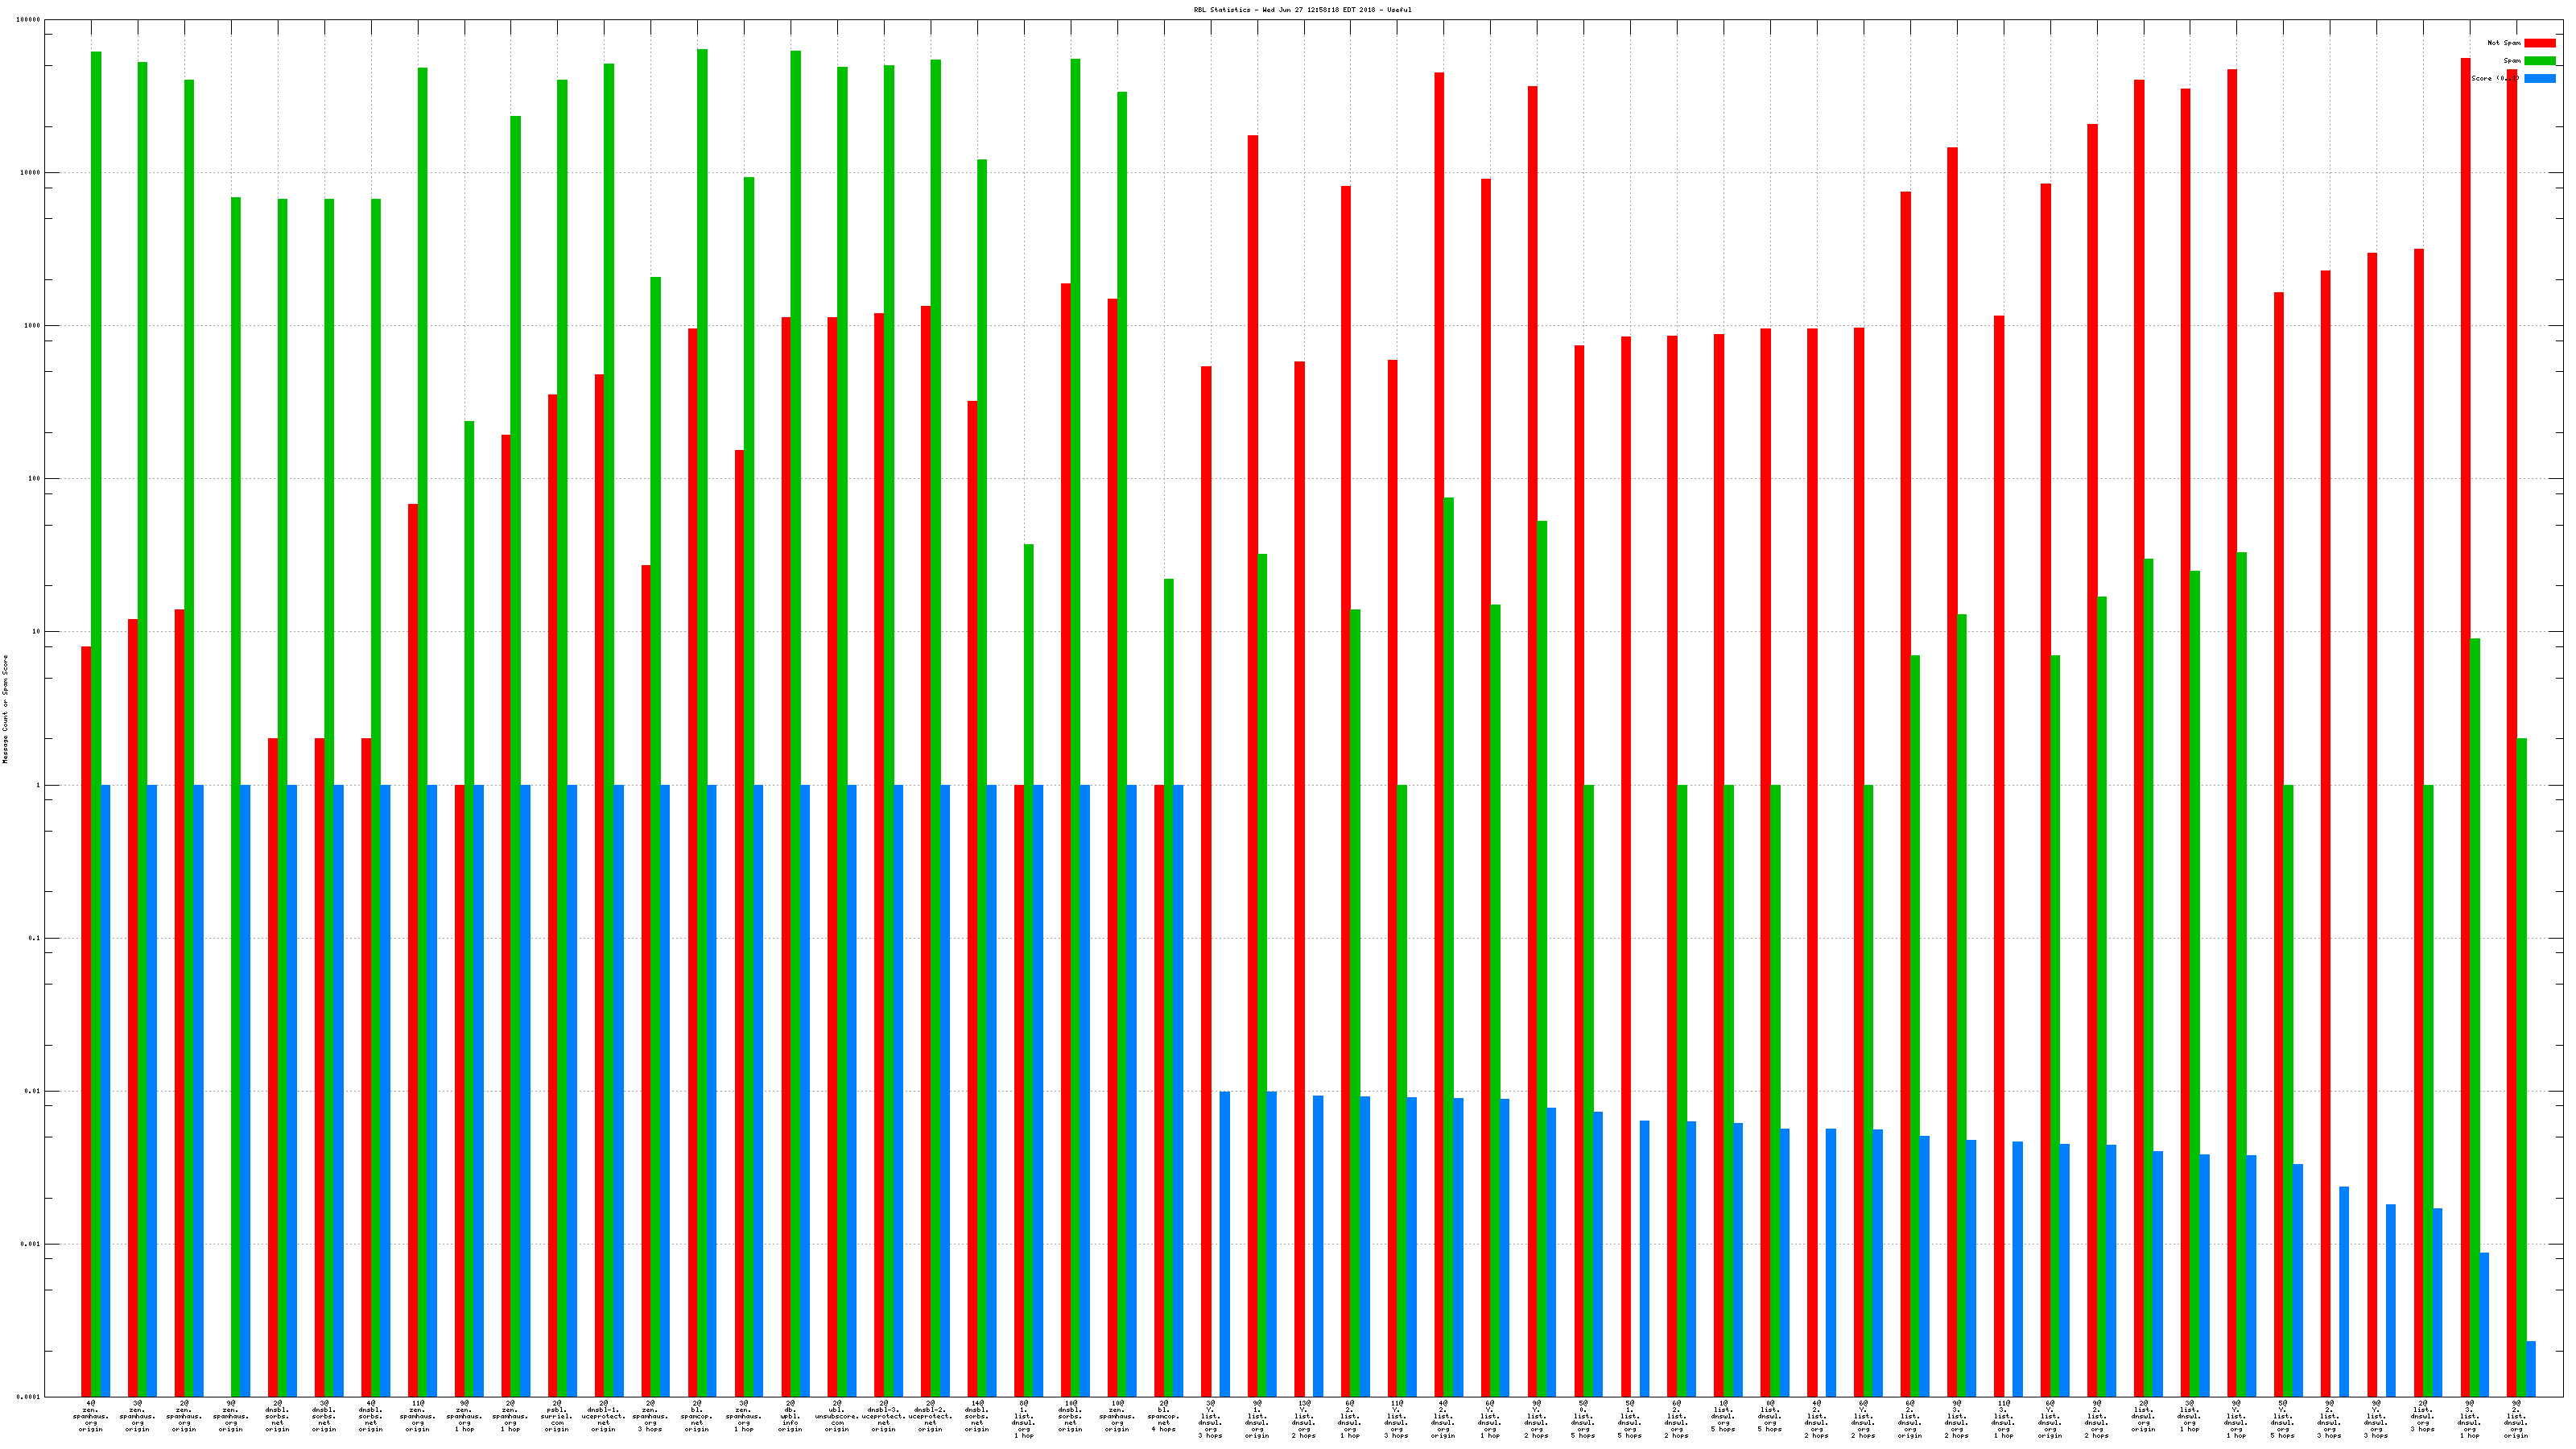The height and width of the screenshot is (1449, 2576).
Task: Click the ubl.unsubscore.com origin x-axis label
Action: [837, 1416]
